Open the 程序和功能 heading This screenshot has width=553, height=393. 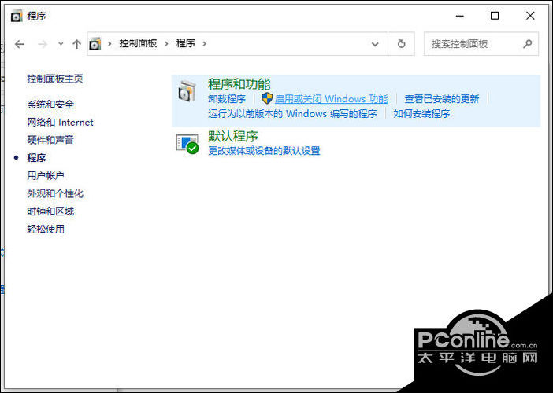pyautogui.click(x=239, y=84)
